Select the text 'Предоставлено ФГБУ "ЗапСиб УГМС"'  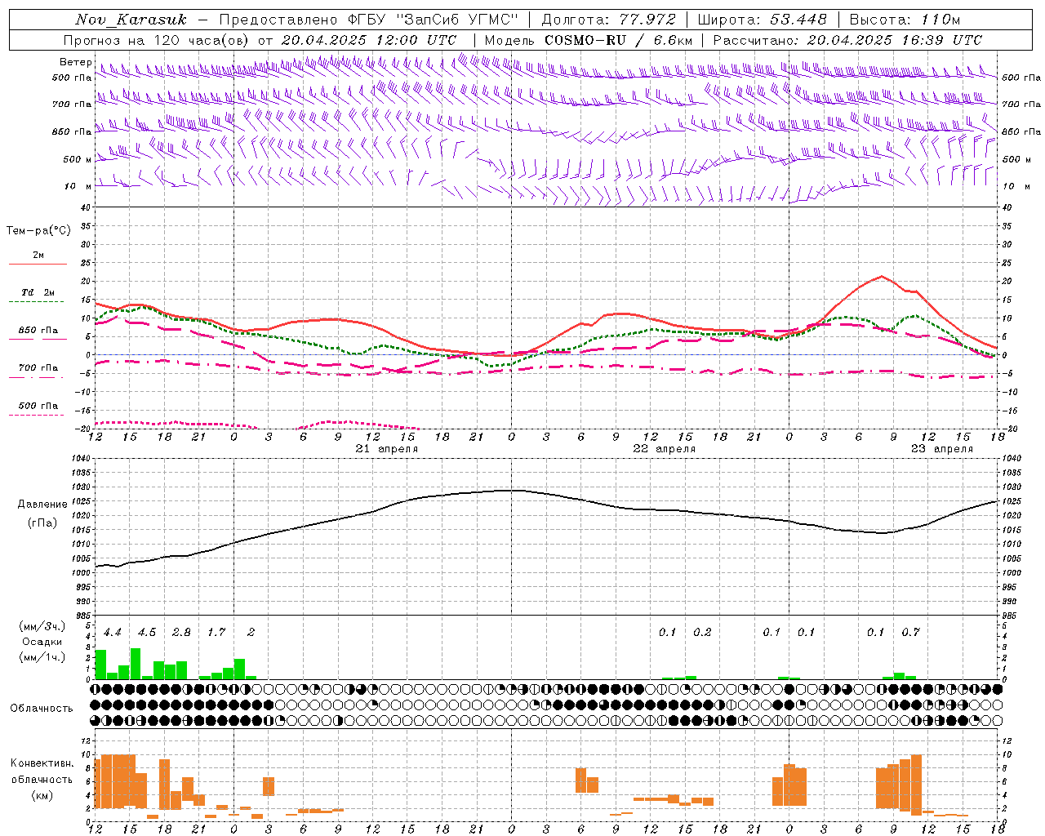(x=369, y=20)
